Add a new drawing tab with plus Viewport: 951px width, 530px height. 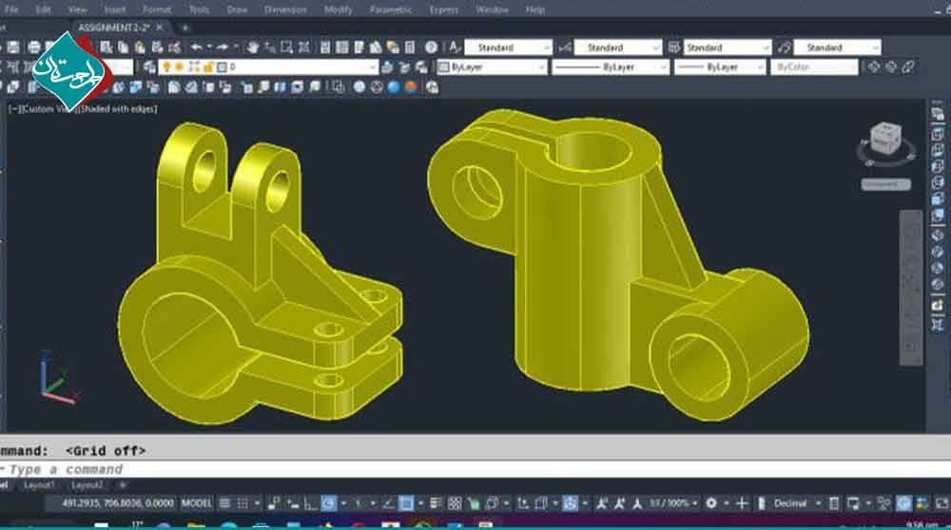(185, 28)
